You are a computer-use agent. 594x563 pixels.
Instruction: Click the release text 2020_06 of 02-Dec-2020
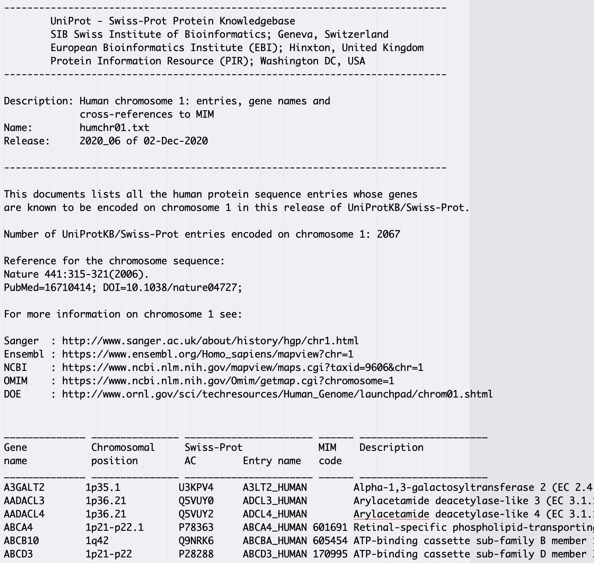[x=144, y=141]
